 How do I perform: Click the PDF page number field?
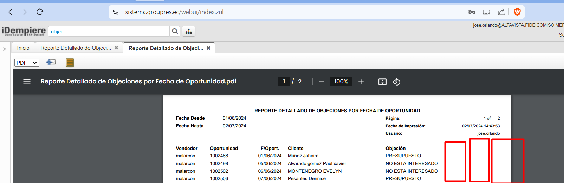pyautogui.click(x=284, y=82)
